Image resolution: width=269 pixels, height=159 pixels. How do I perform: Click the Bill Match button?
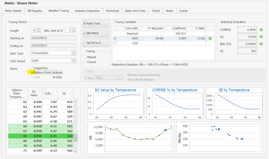click(96, 33)
